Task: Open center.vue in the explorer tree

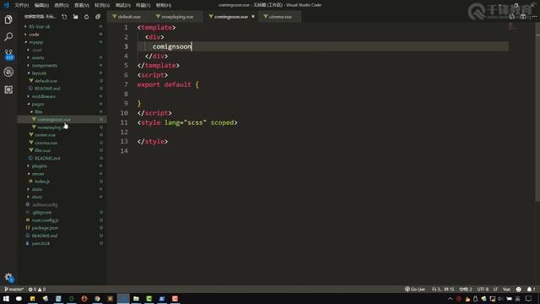Action: pyautogui.click(x=45, y=135)
